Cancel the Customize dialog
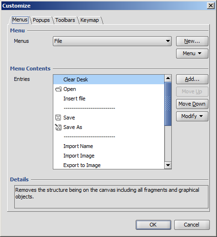The height and width of the screenshot is (237, 217). point(192,225)
